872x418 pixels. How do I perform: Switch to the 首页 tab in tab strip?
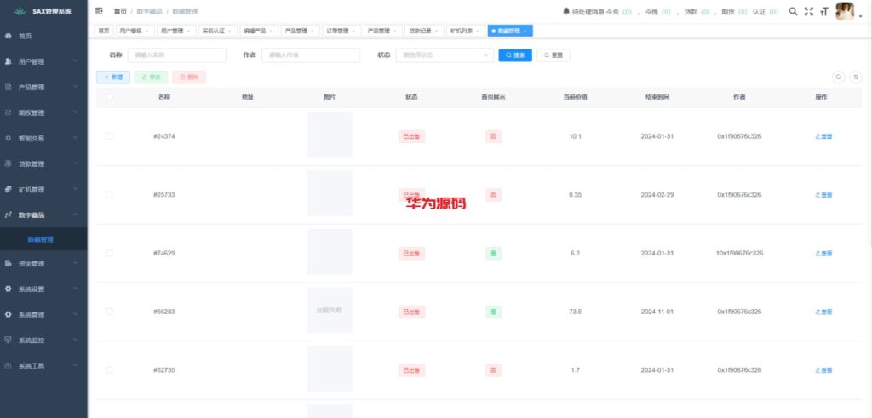pyautogui.click(x=103, y=31)
